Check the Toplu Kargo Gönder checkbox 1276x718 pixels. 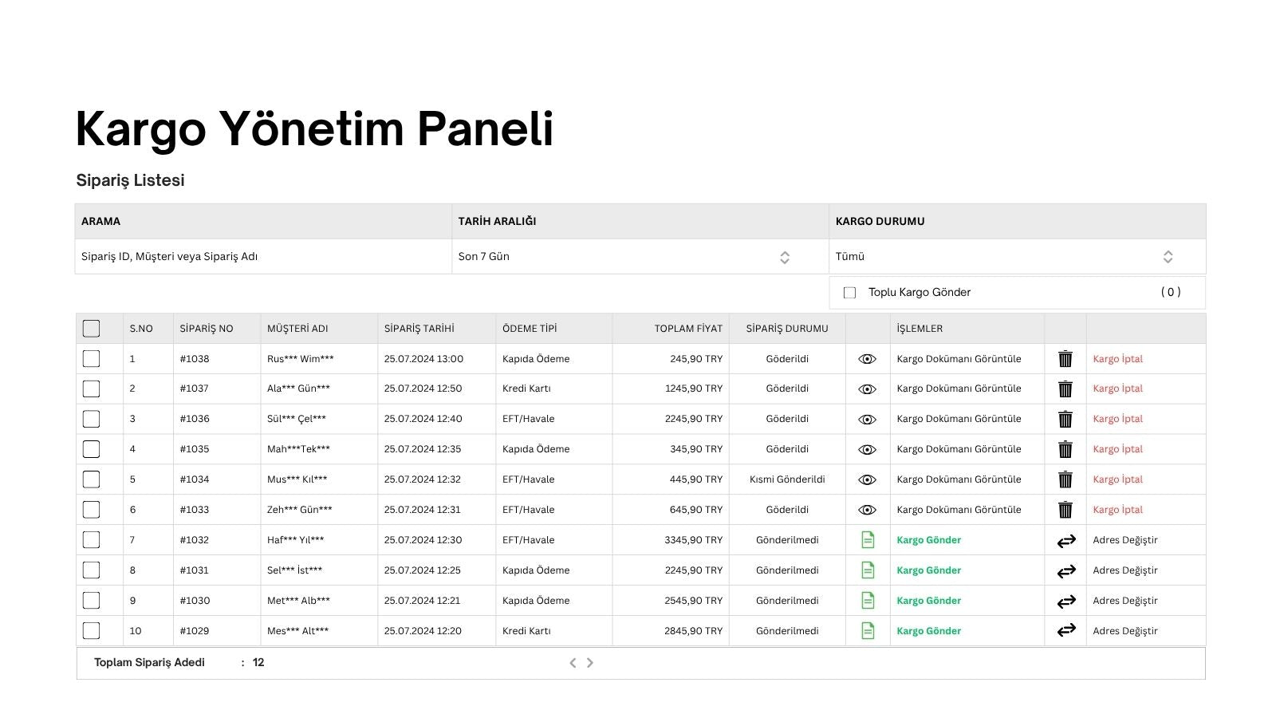pos(849,293)
